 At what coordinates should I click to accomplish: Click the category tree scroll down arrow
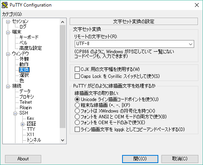point(62,140)
